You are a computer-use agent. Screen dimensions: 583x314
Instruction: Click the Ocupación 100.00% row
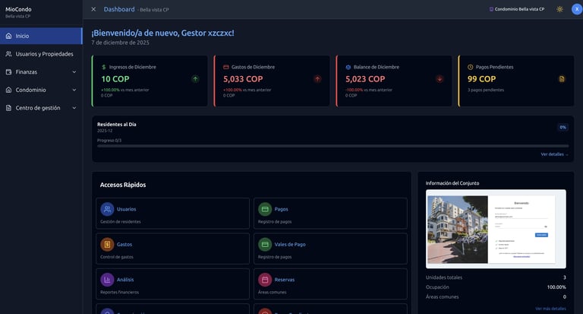click(x=496, y=287)
